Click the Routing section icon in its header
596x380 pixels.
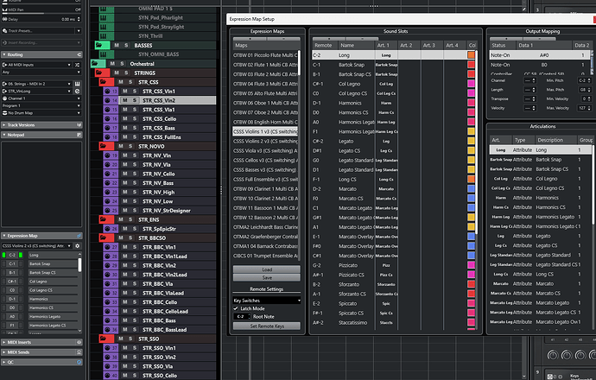(x=79, y=54)
